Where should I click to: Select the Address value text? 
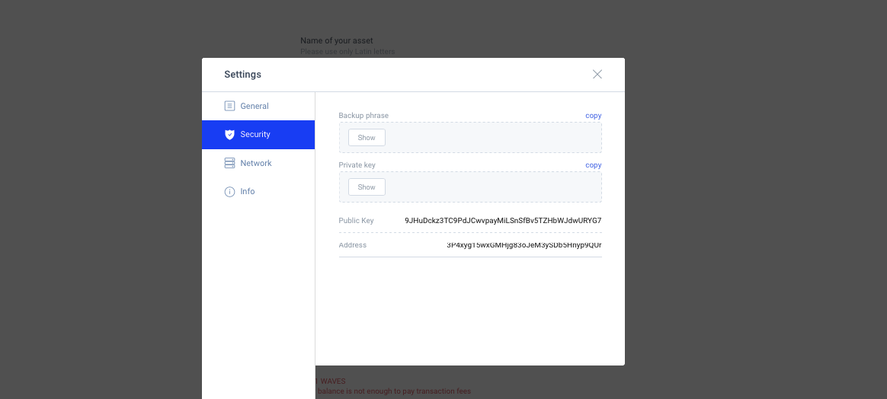pyautogui.click(x=524, y=244)
